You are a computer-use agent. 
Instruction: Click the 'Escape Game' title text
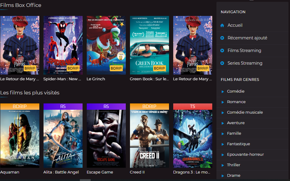(100, 172)
